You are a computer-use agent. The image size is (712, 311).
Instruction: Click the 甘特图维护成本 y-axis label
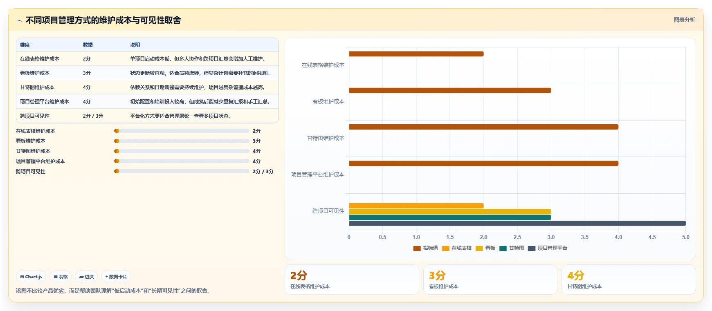click(x=326, y=138)
